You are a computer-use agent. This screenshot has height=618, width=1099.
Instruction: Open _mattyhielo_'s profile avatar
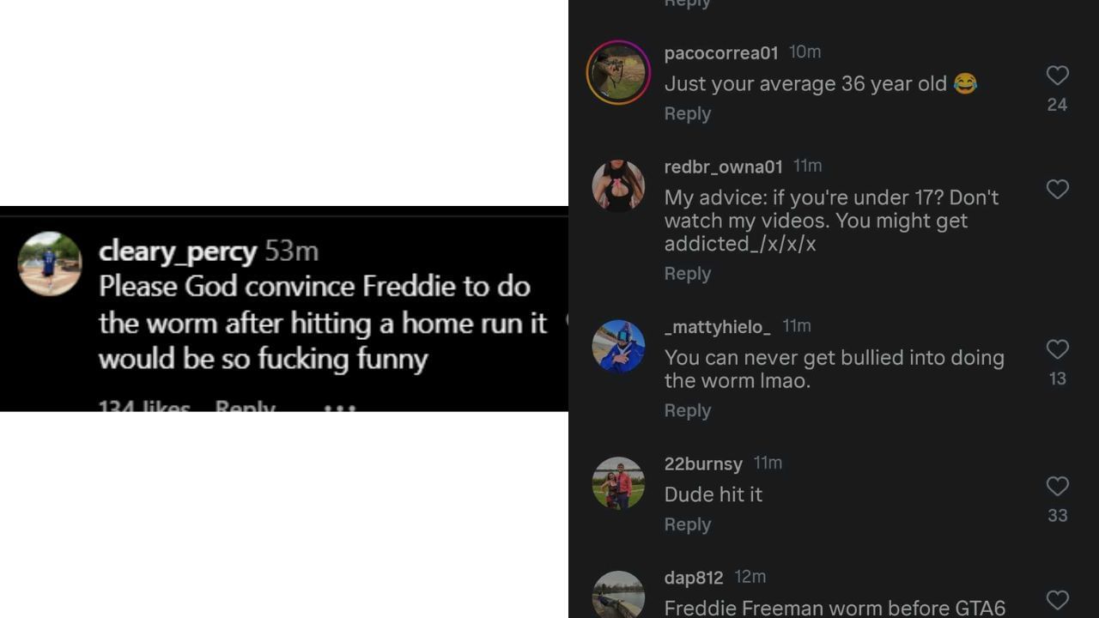point(618,346)
